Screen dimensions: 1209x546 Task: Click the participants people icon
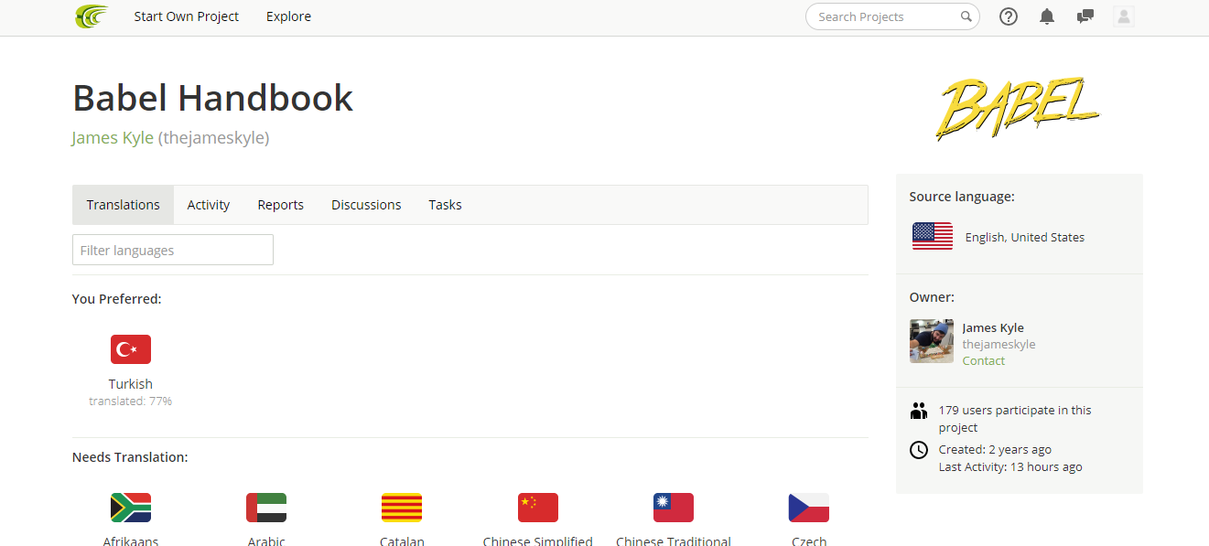(x=919, y=411)
